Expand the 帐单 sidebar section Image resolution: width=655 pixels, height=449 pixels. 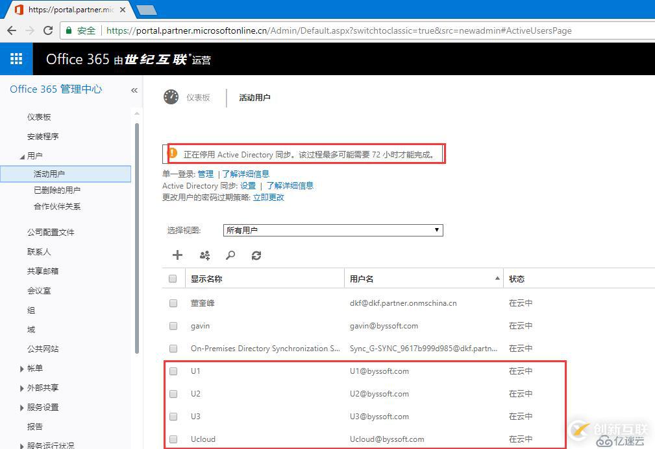pos(35,368)
